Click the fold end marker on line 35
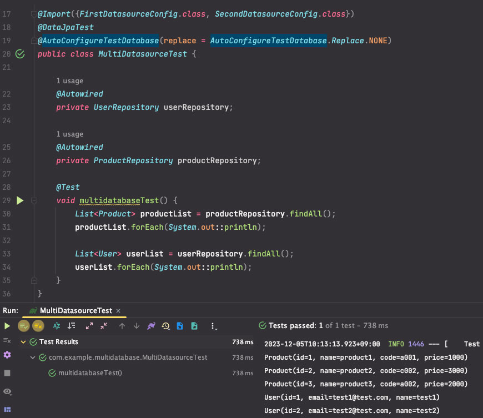The image size is (483, 418). pyautogui.click(x=34, y=280)
